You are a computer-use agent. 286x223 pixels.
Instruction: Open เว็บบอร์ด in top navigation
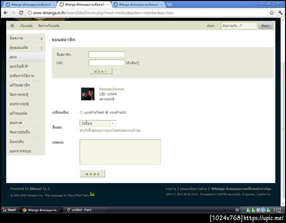coord(26,26)
